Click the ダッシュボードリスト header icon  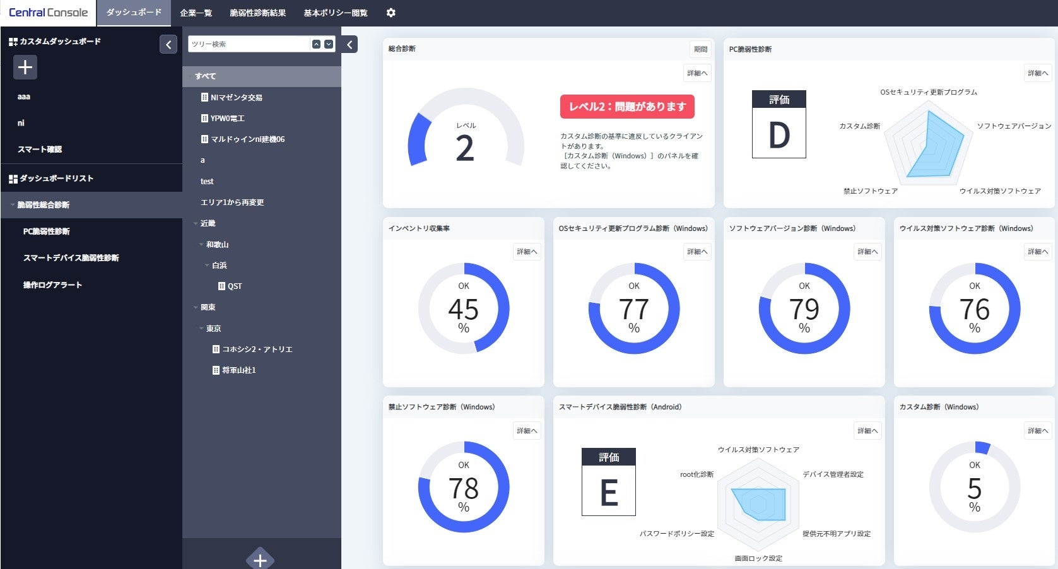[13, 179]
